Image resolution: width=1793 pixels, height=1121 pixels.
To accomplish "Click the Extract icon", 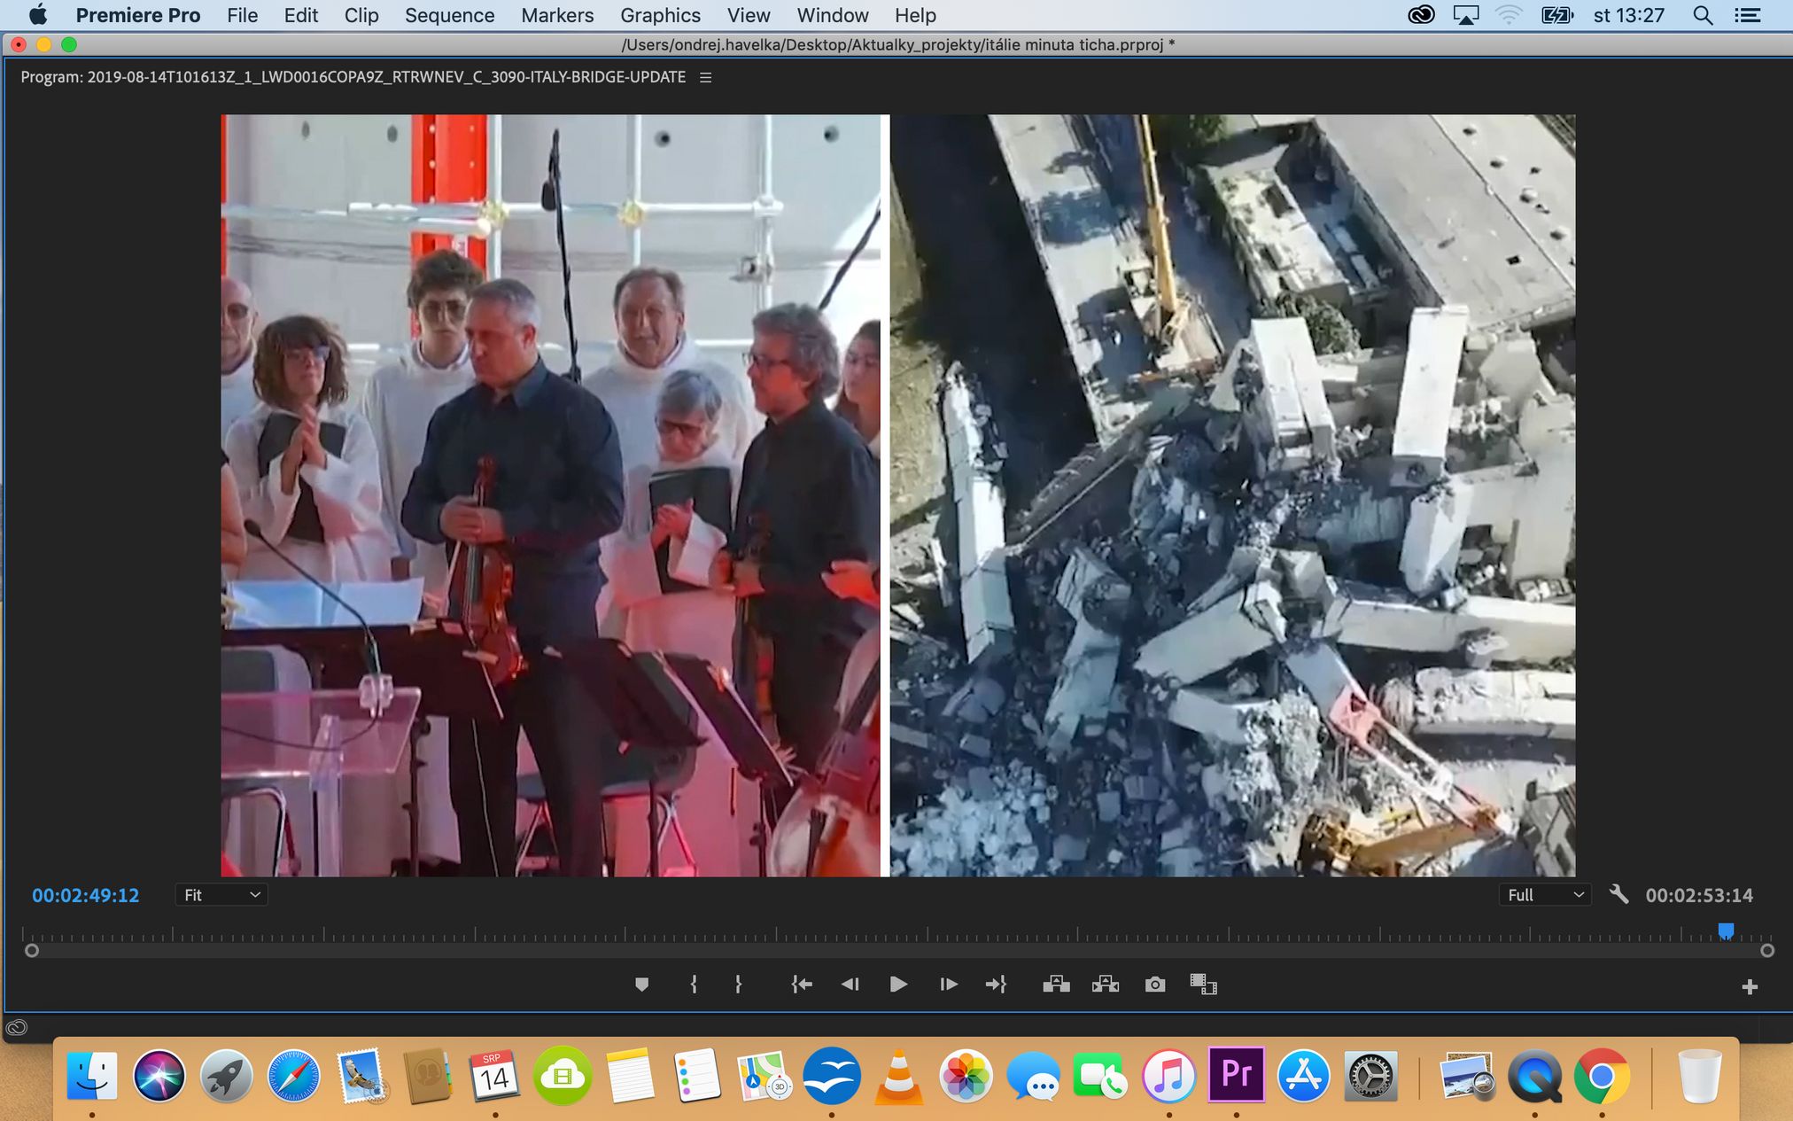I will (1106, 985).
